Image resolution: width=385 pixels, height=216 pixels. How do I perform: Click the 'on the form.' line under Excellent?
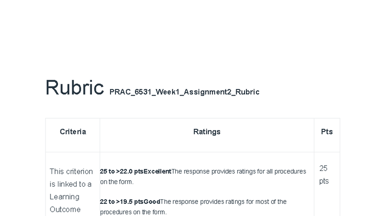[x=117, y=182]
